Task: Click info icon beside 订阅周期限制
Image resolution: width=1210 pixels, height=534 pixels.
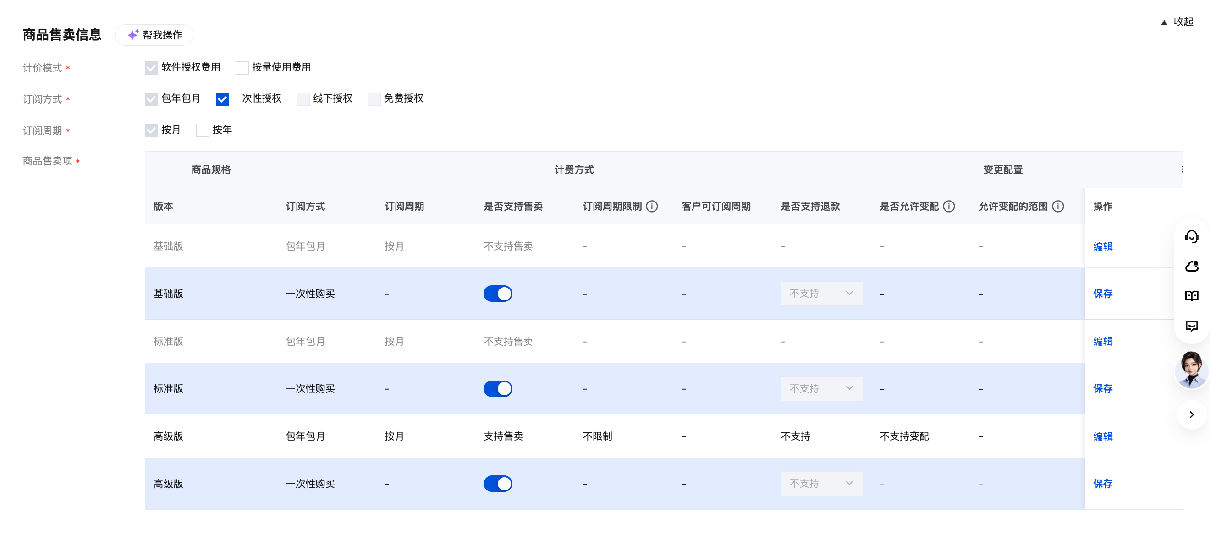Action: click(652, 206)
